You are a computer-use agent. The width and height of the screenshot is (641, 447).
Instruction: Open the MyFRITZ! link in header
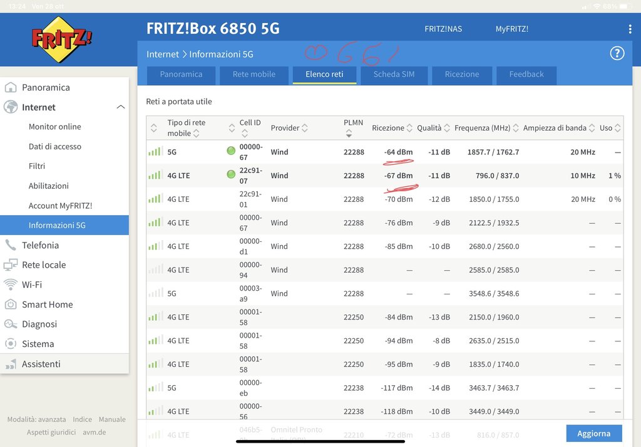tap(511, 29)
